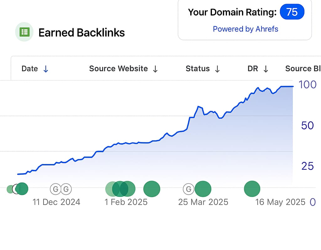321x250 pixels.
Task: Click the 11 Dec 2024 date label
Action: (x=56, y=202)
